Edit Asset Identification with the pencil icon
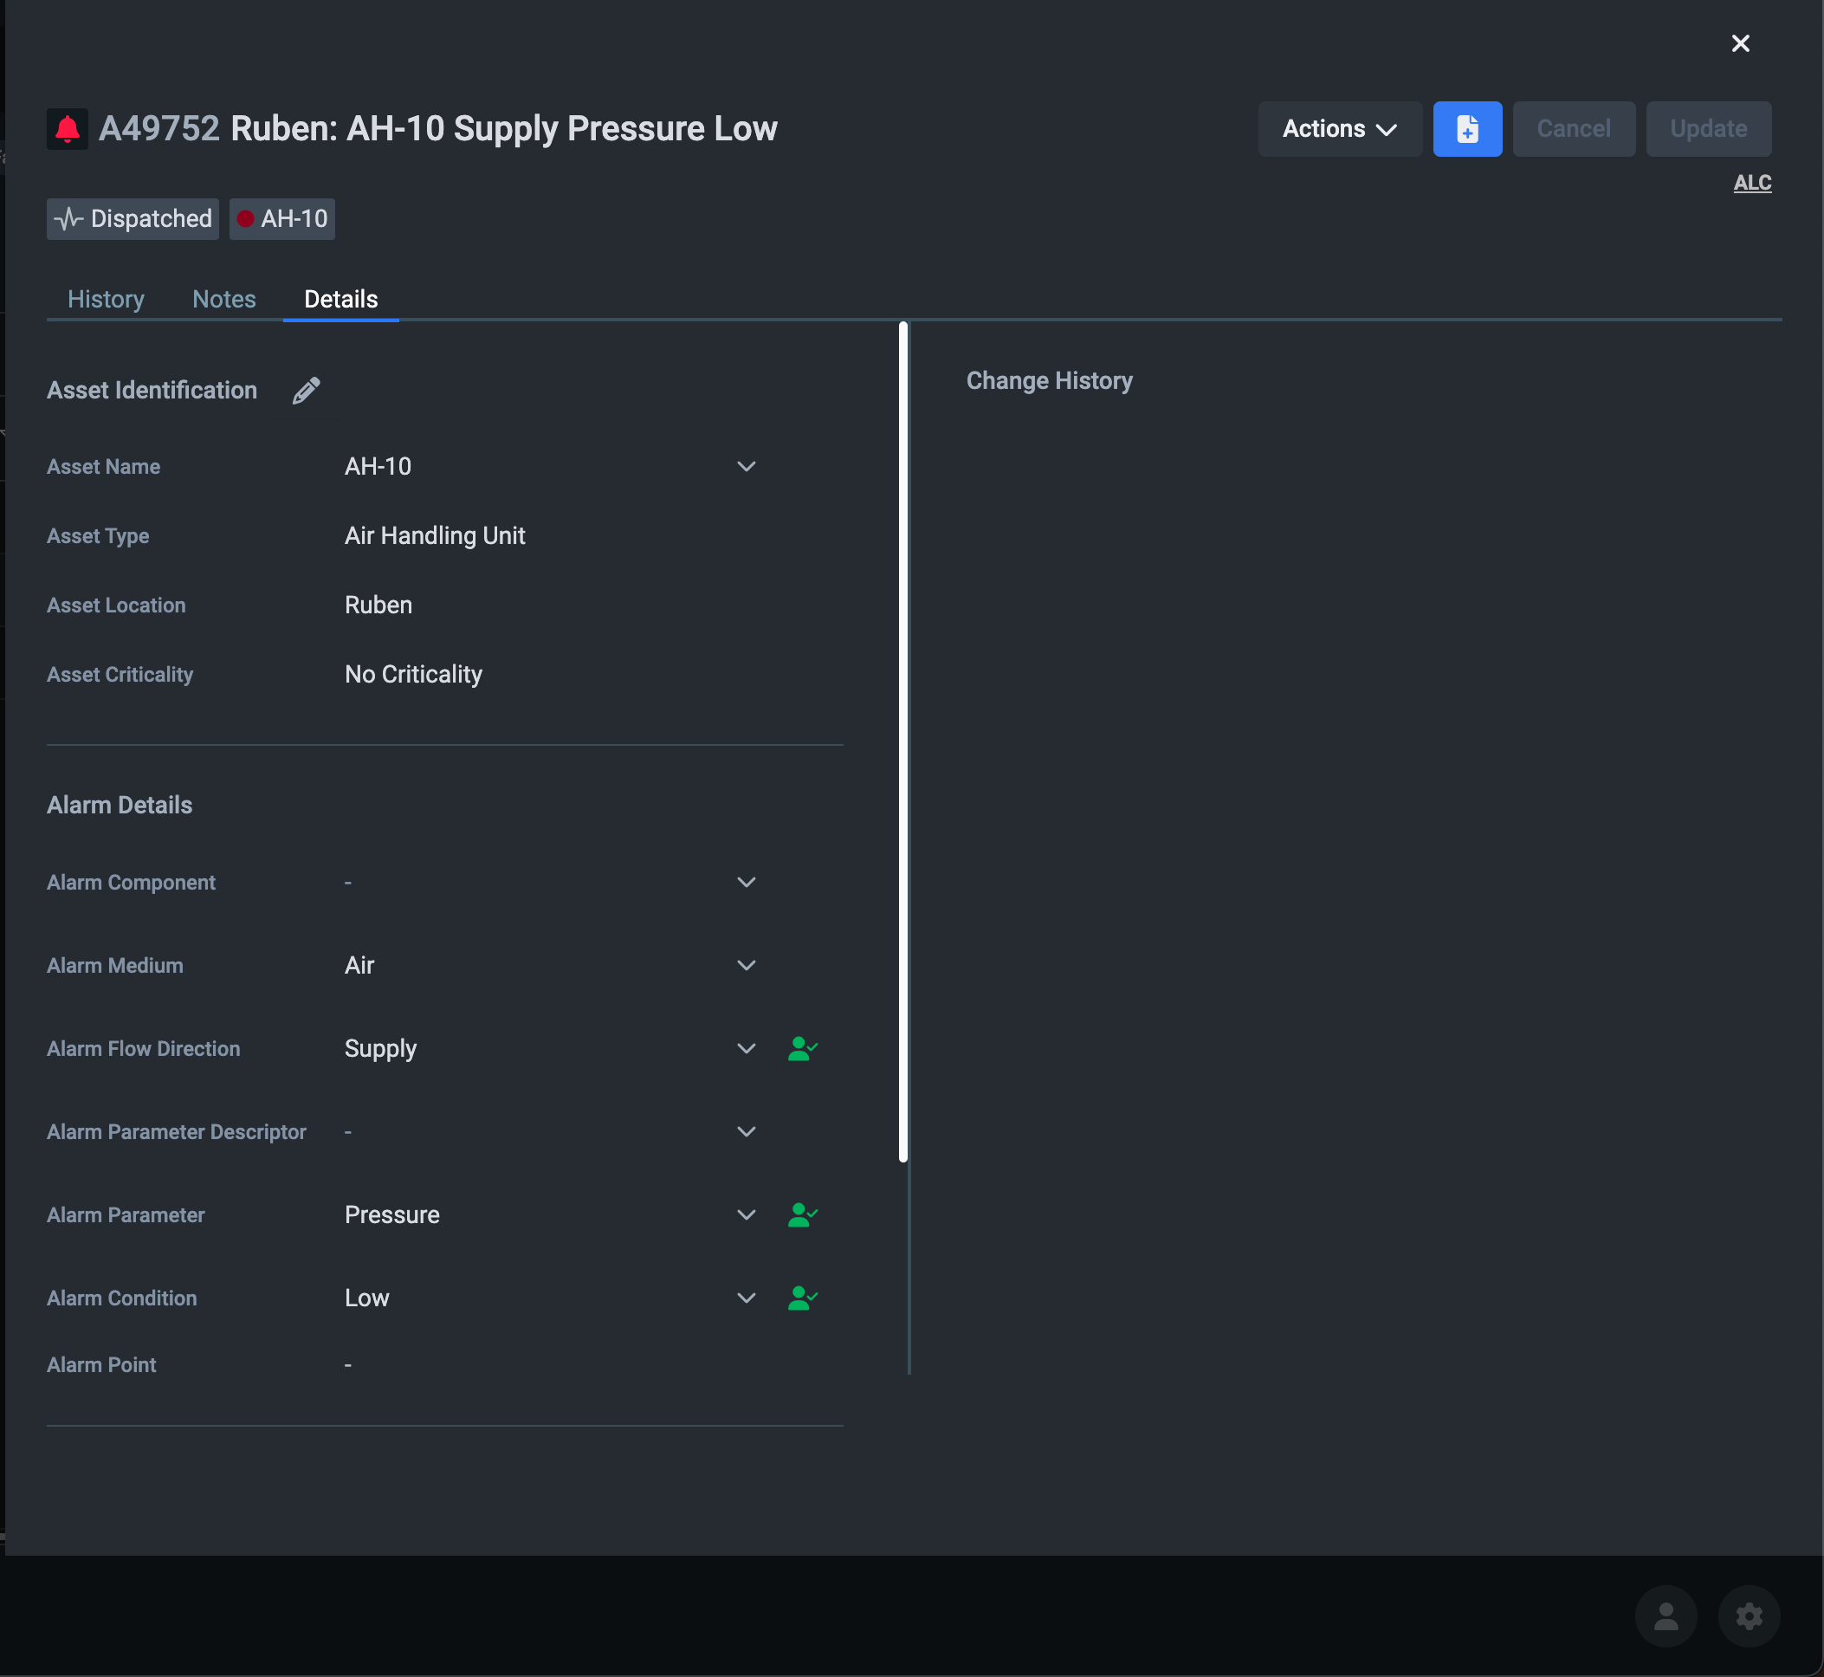This screenshot has width=1824, height=1677. [306, 390]
